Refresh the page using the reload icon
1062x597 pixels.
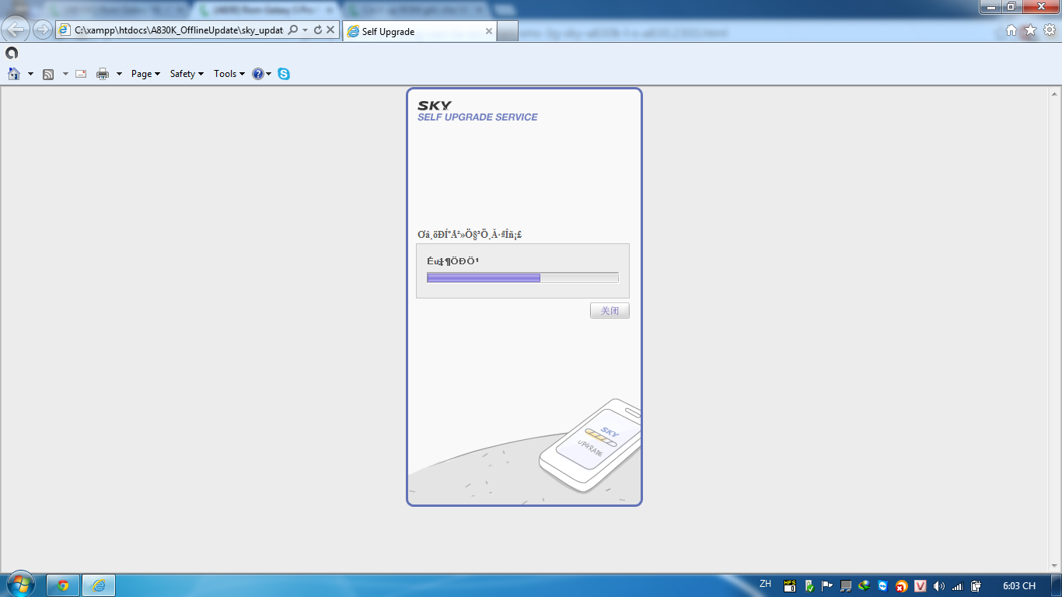click(317, 30)
